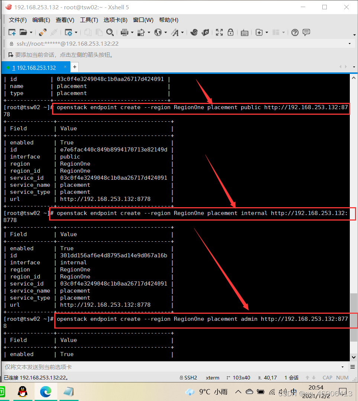Image resolution: width=358 pixels, height=401 pixels.
Task: Click the Paste icon in toolbar
Action: point(99,32)
